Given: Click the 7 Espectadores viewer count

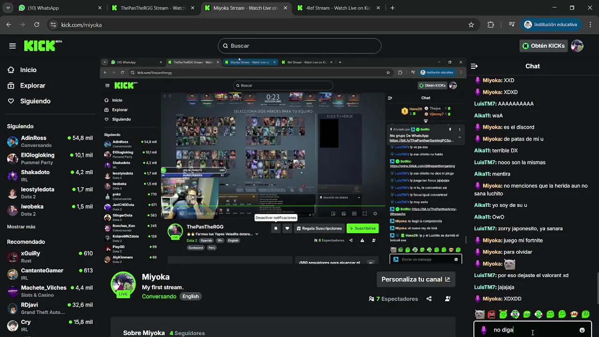Looking at the screenshot, I should tap(393, 299).
